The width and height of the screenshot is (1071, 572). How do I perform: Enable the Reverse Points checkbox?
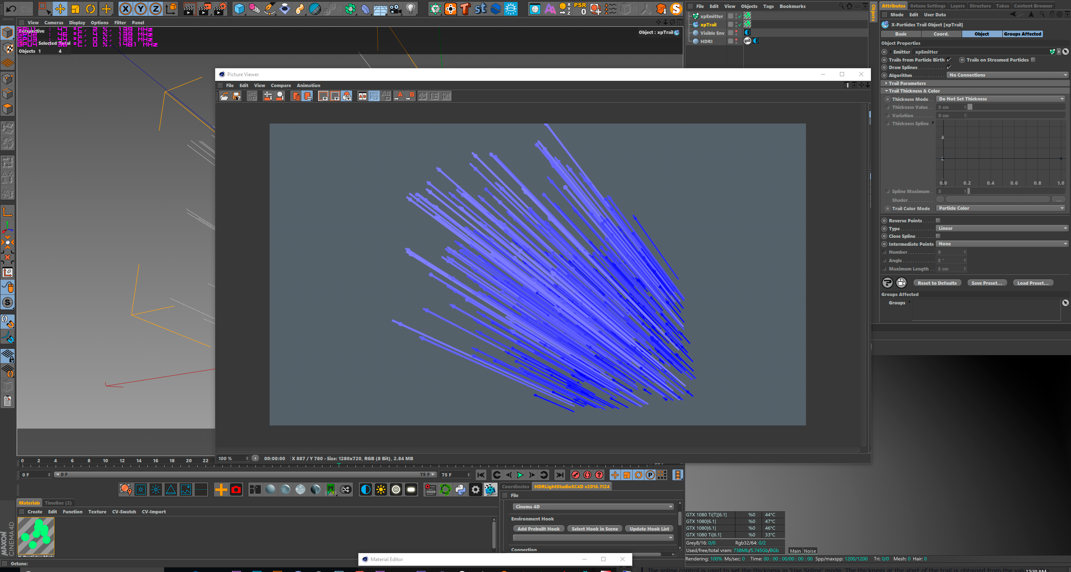click(938, 221)
